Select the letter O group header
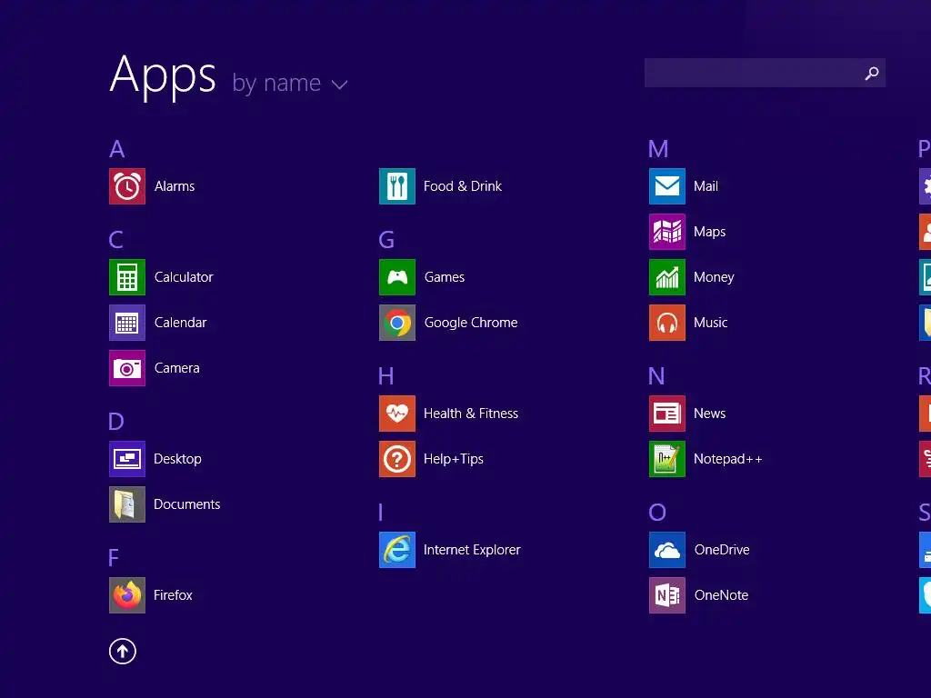The width and height of the screenshot is (931, 698). [657, 513]
